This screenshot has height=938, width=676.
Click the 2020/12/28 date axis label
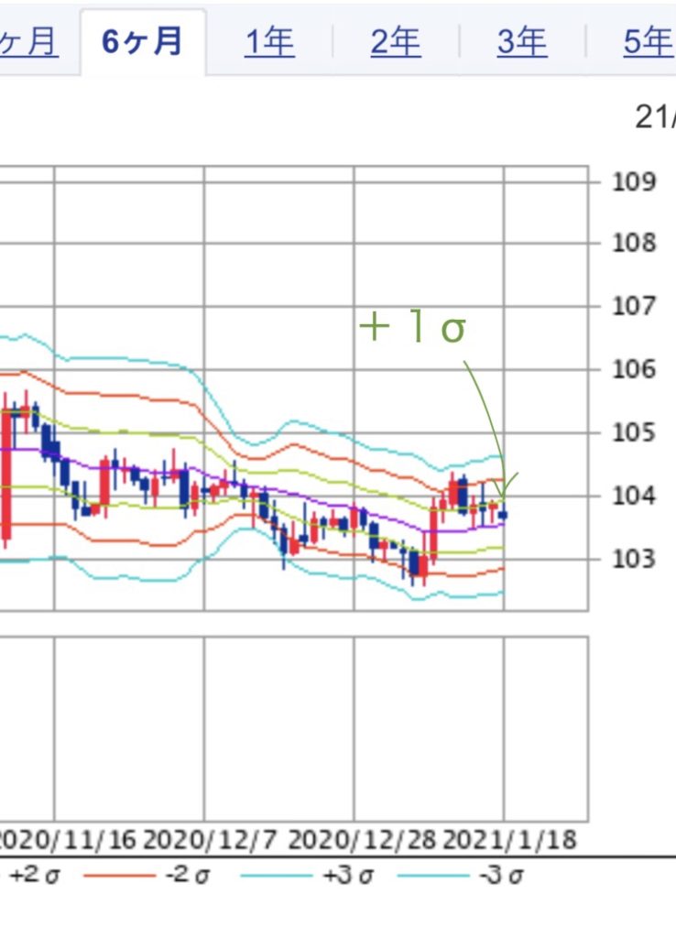coord(362,840)
